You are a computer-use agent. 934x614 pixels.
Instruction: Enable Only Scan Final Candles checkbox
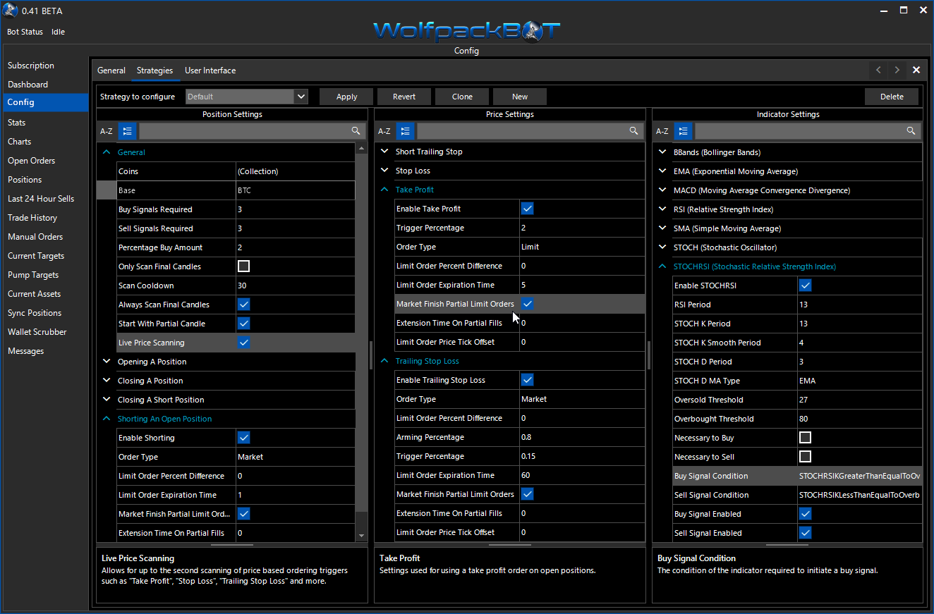243,266
